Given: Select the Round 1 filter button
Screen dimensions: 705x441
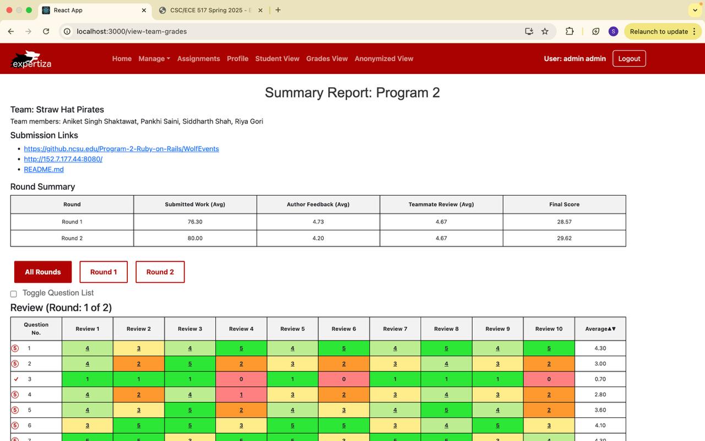Looking at the screenshot, I should [x=104, y=272].
